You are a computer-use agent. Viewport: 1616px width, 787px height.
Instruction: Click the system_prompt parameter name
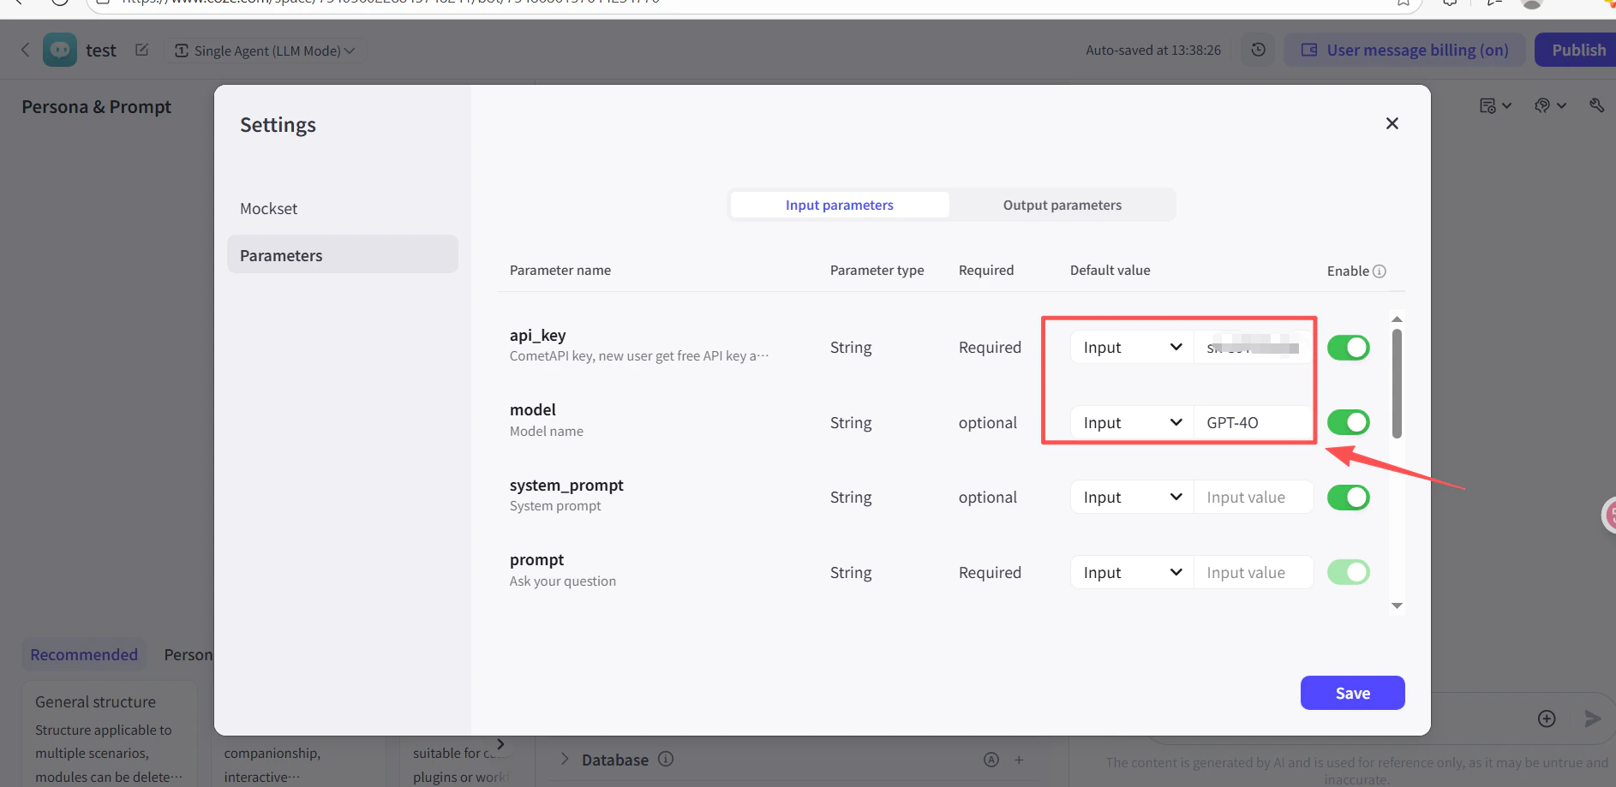(x=566, y=486)
